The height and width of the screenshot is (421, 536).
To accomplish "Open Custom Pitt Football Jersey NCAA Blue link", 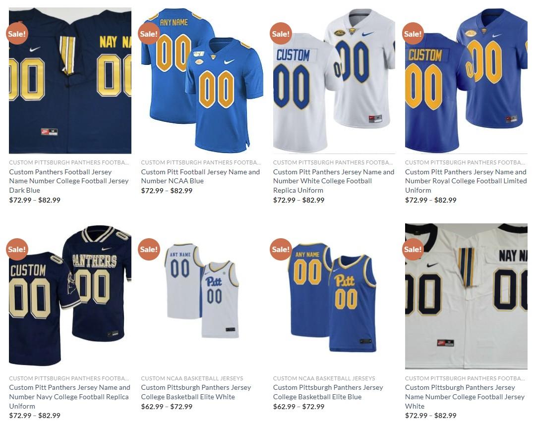I will (200, 176).
